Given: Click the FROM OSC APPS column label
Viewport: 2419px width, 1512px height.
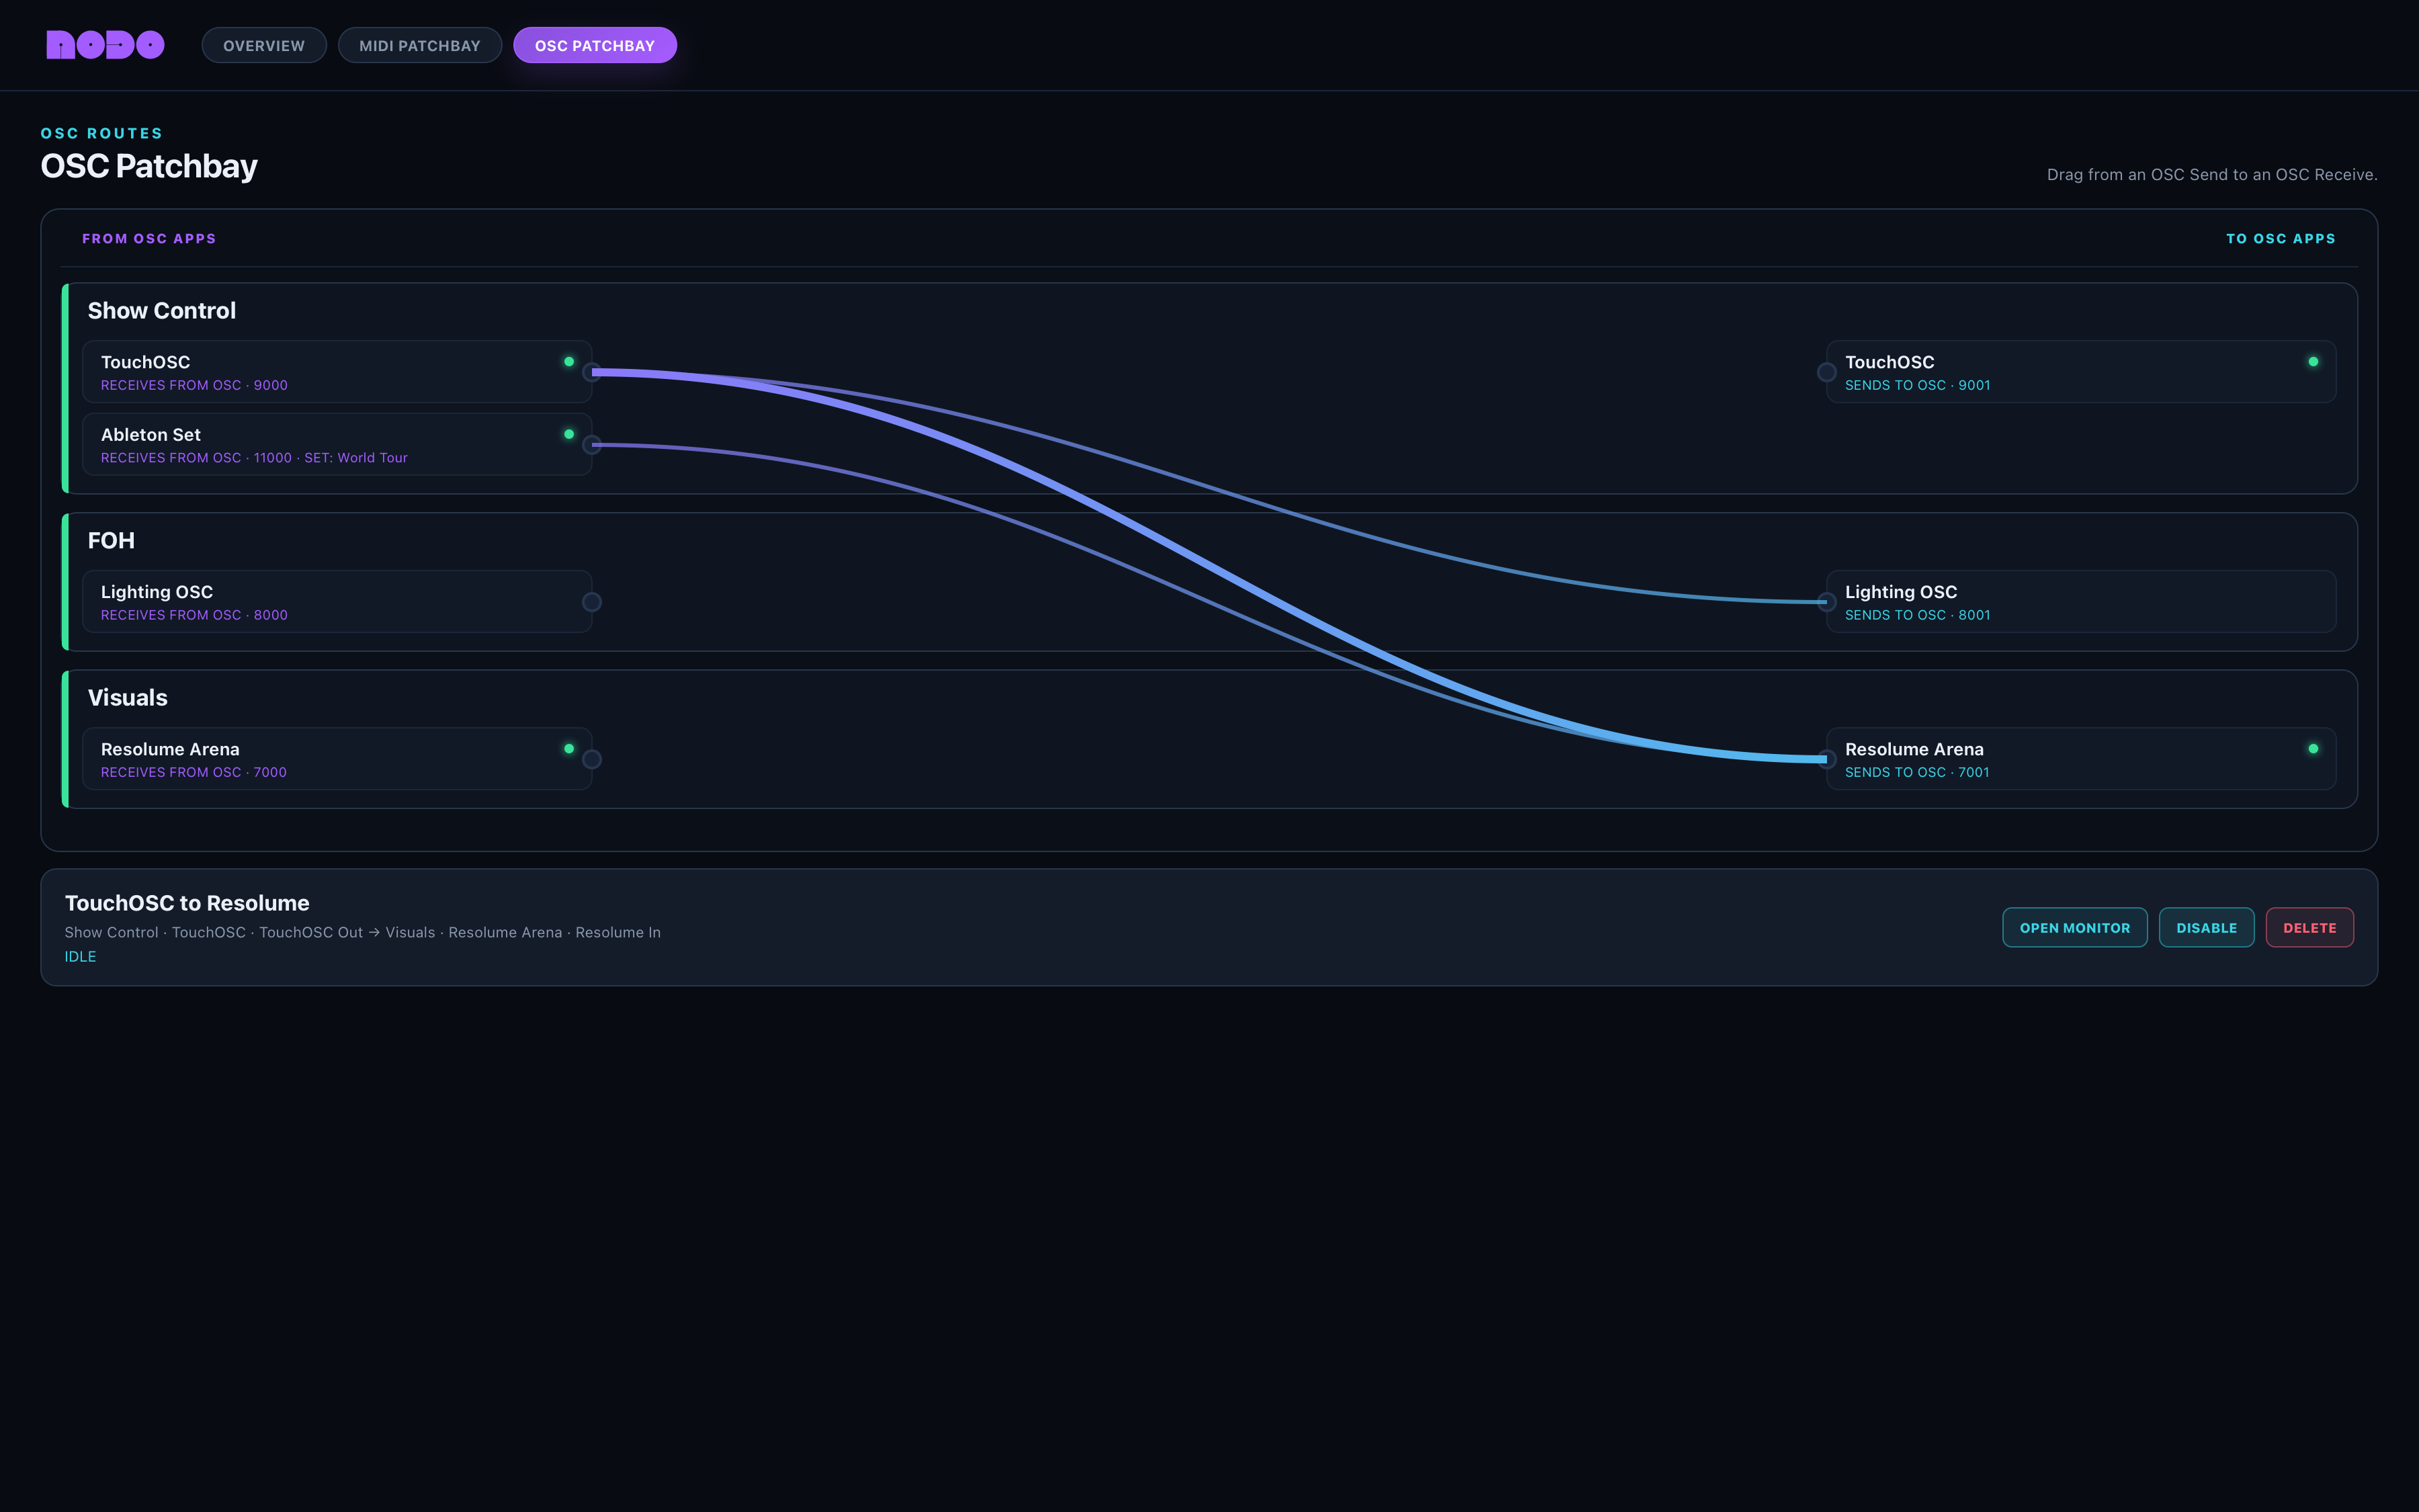Looking at the screenshot, I should [149, 239].
